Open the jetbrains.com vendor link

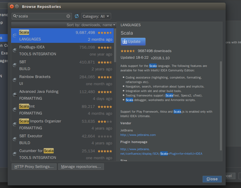[x=138, y=135]
